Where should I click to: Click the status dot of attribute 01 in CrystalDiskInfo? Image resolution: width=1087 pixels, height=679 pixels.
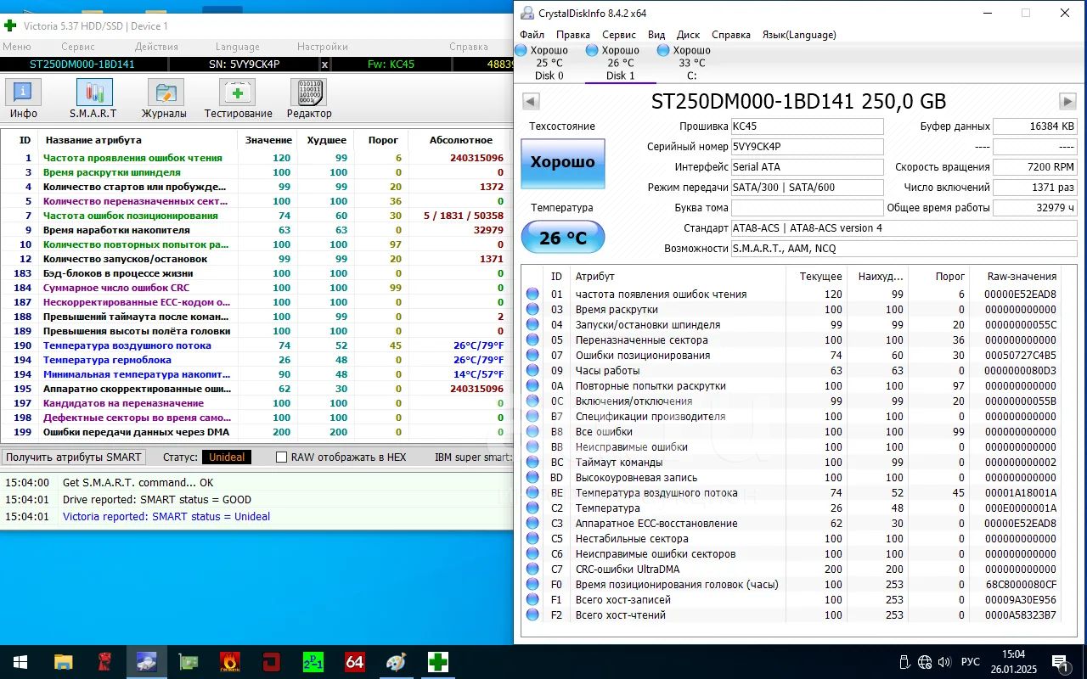coord(532,294)
